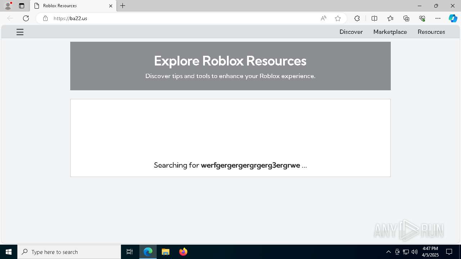The width and height of the screenshot is (461, 259).
Task: Open the volume control icon
Action: pos(414,252)
